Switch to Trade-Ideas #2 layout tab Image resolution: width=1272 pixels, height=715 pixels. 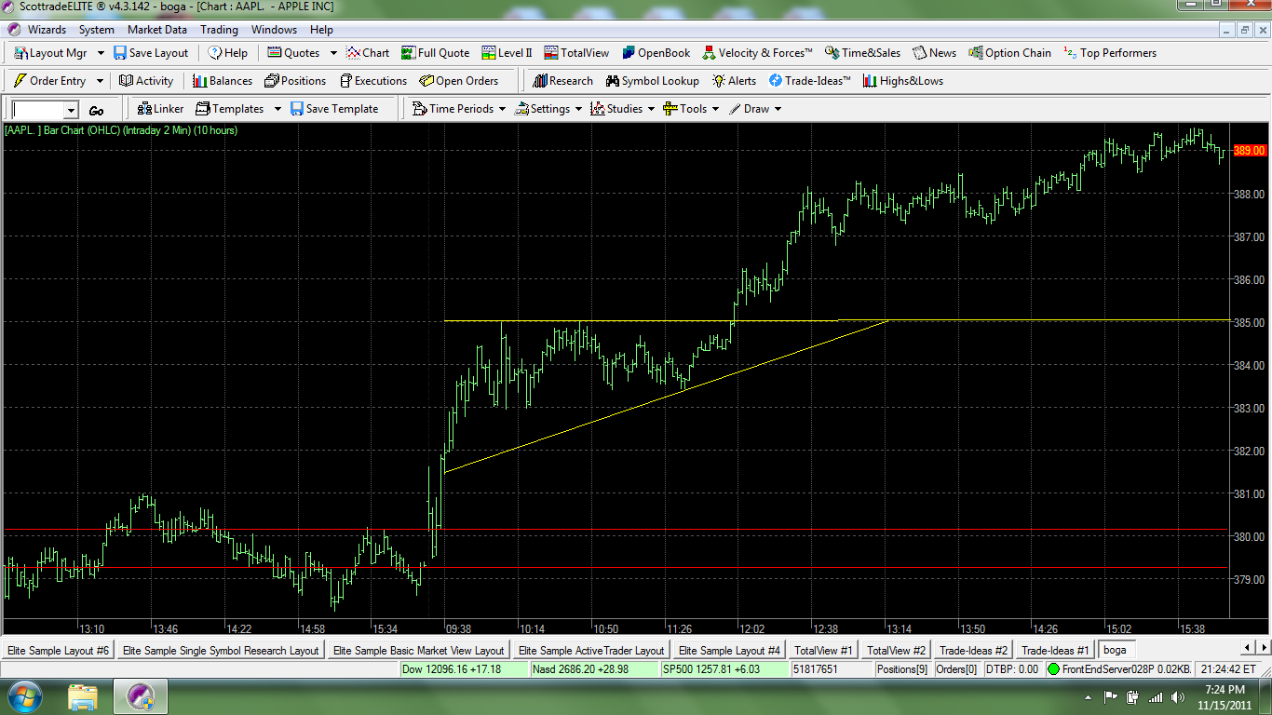[973, 650]
